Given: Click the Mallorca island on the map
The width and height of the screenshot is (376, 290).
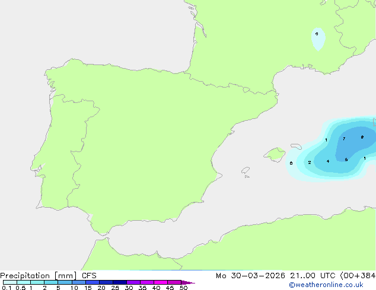Looking at the screenshot, I should [275, 154].
